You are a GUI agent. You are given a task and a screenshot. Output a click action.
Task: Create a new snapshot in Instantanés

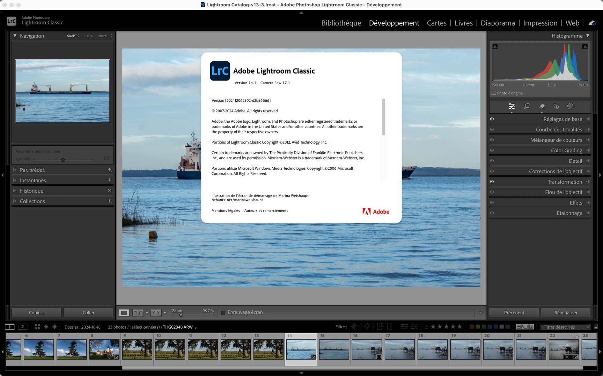pos(109,181)
